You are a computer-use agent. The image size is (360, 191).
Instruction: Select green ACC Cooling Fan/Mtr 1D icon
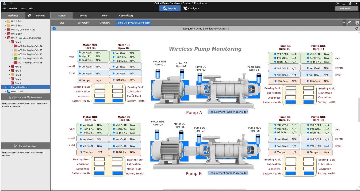(16, 58)
